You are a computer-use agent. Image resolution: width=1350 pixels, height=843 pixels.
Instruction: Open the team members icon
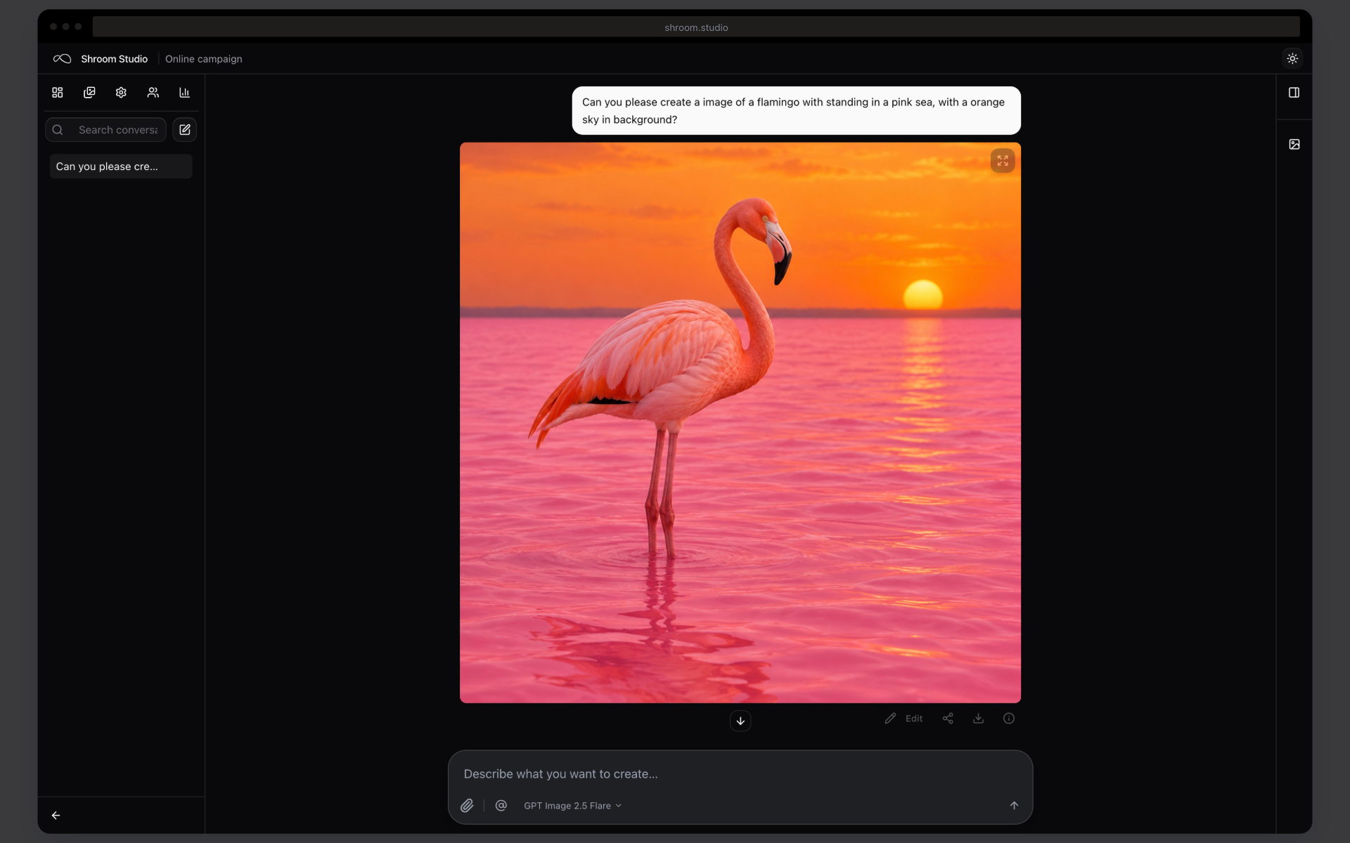(x=153, y=93)
